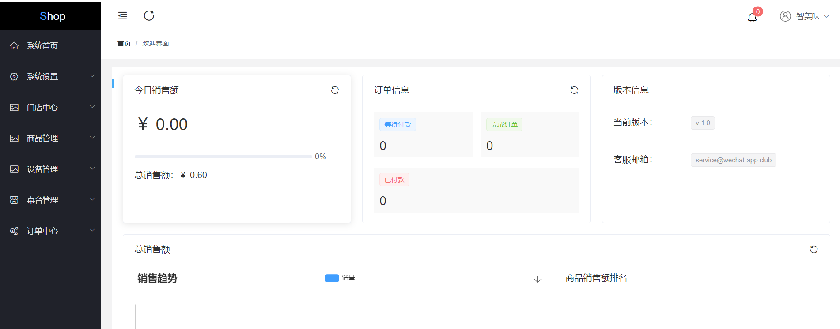The width and height of the screenshot is (840, 329).
Task: Click the 客服邮箱 label
Action: (x=633, y=160)
